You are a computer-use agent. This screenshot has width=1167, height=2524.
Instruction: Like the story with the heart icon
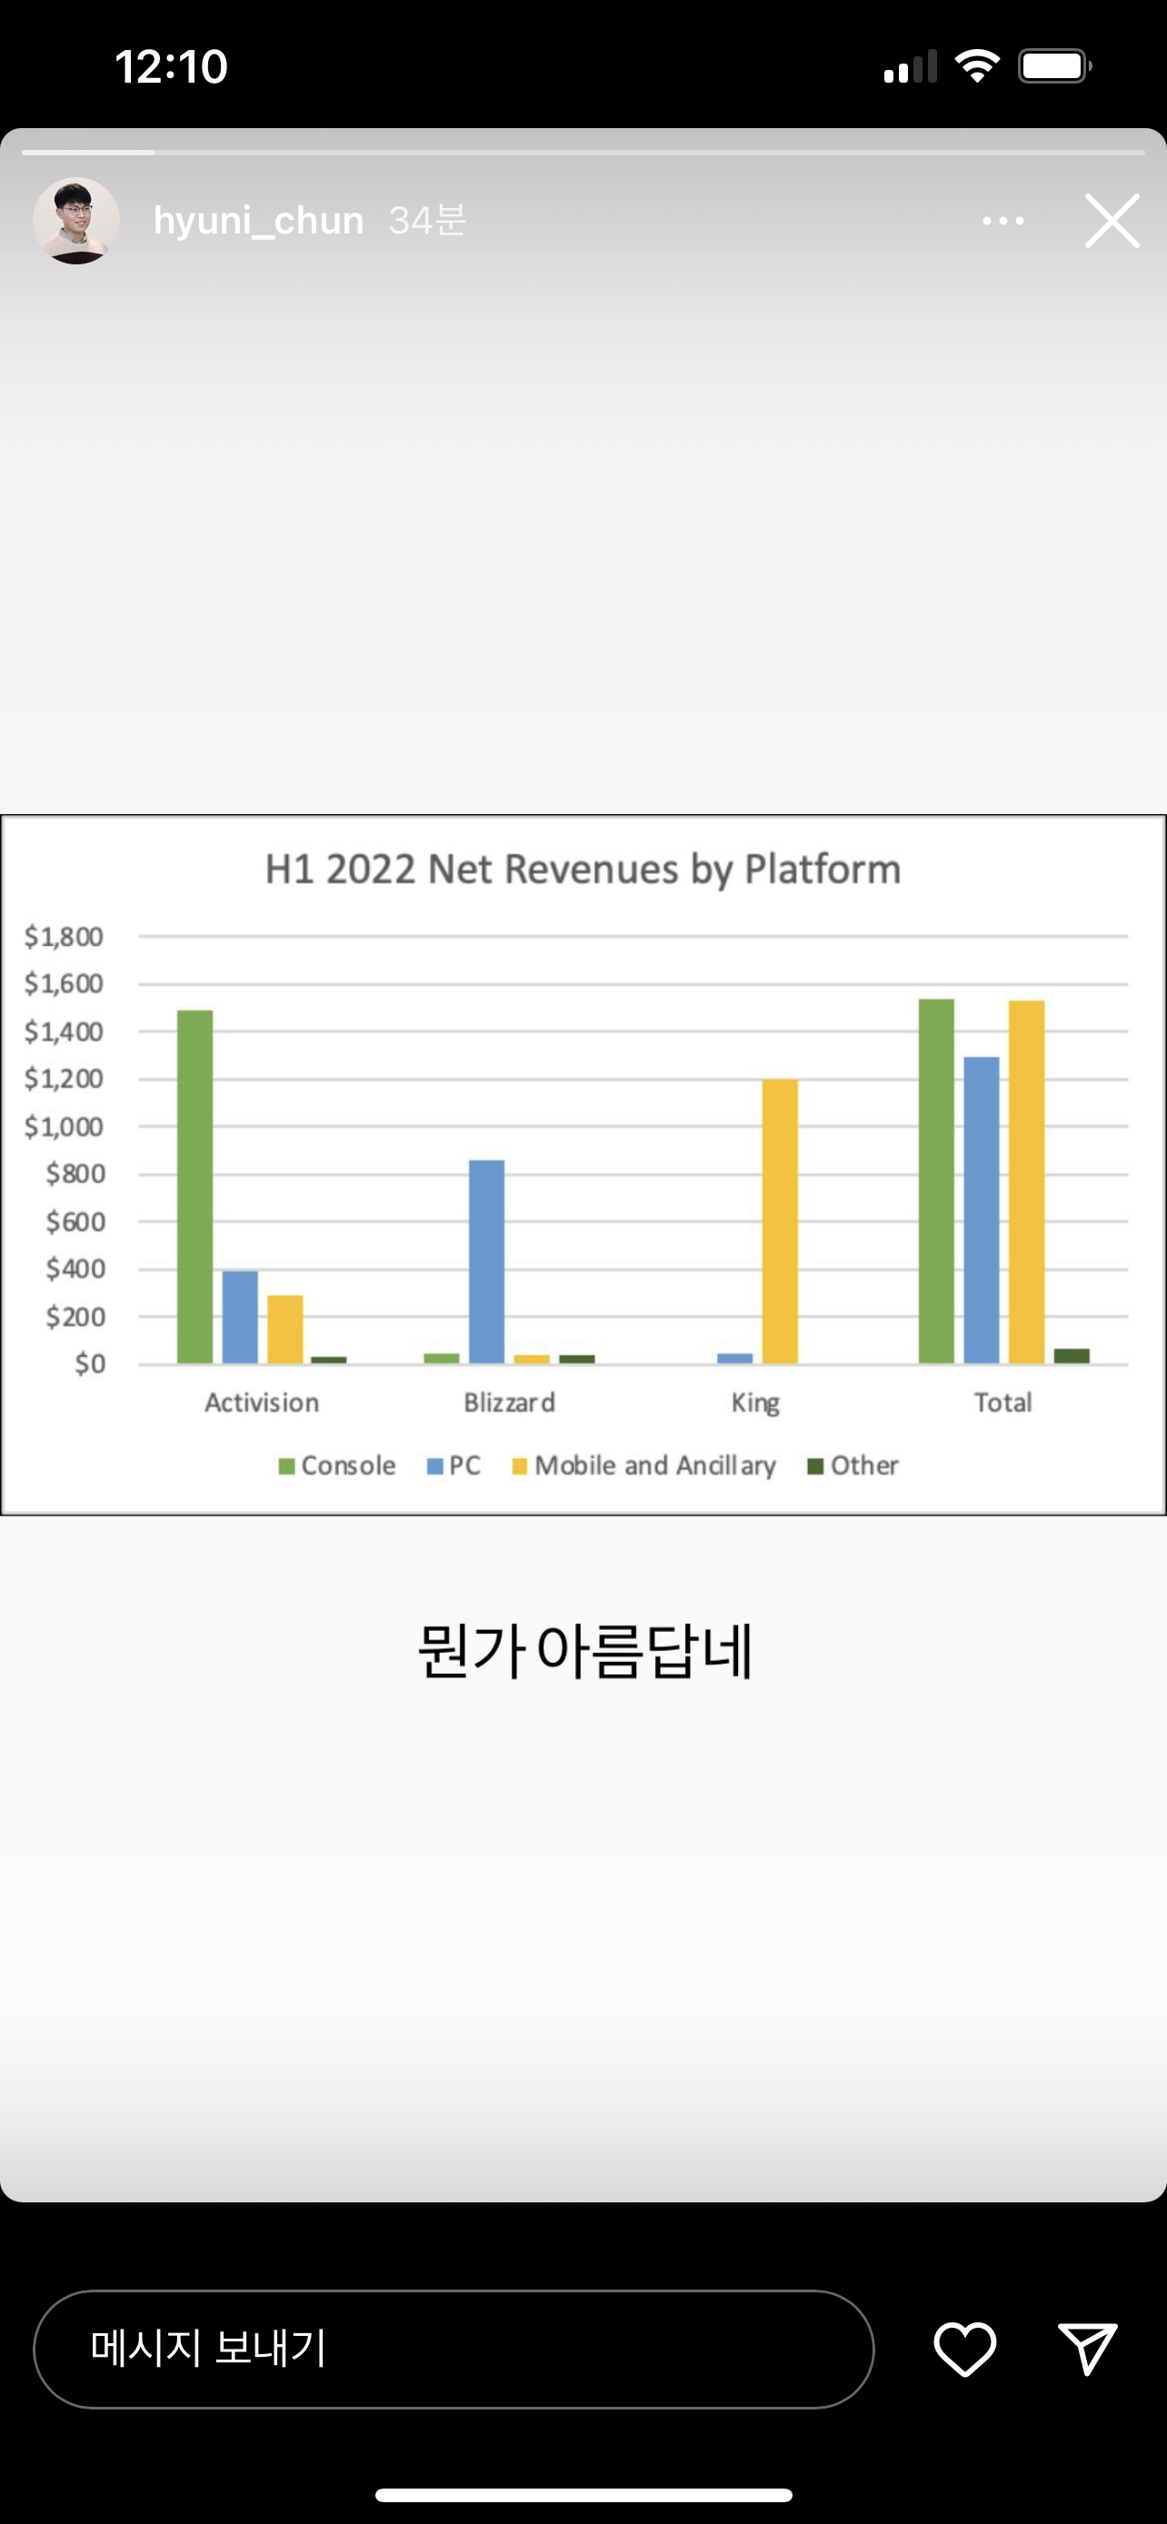click(965, 2350)
